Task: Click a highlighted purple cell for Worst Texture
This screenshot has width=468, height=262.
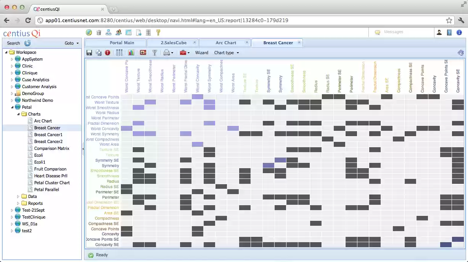Action: [150, 102]
